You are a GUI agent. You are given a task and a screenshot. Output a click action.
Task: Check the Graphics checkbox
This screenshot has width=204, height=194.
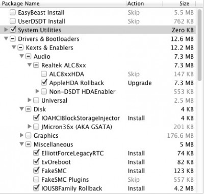point(28,136)
